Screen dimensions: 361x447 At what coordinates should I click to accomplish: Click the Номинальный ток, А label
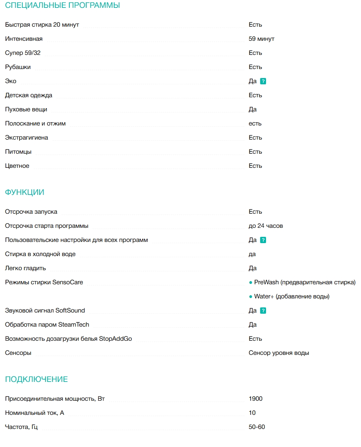35,413
